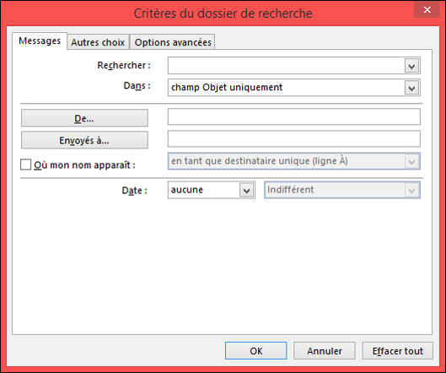This screenshot has height=373, width=446.
Task: Click into the Rechercher text field
Action: (286, 66)
